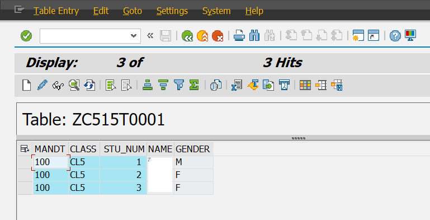Click the Create entry blank page icon

[x=26, y=85]
